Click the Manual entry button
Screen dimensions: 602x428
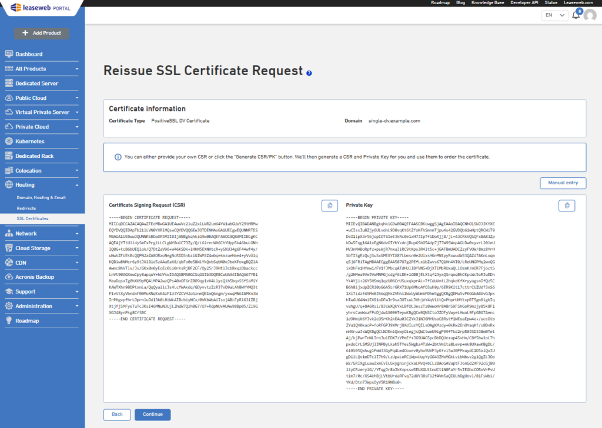pos(563,183)
